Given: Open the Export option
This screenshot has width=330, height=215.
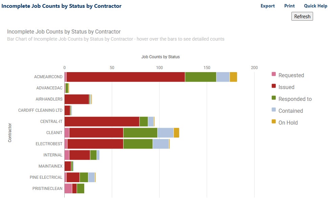Looking at the screenshot, I should tap(267, 6).
